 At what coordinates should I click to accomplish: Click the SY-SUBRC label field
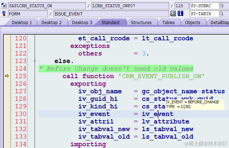tap(204, 6)
